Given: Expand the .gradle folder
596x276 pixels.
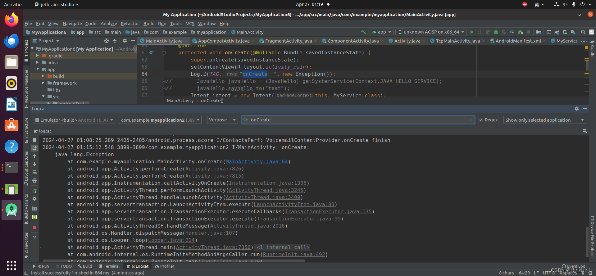Looking at the screenshot, I should click(x=38, y=56).
